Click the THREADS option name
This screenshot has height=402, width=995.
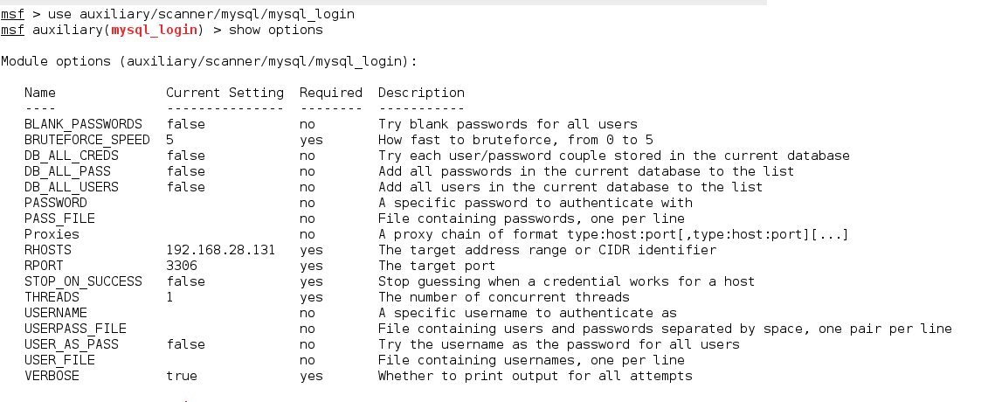(x=52, y=297)
